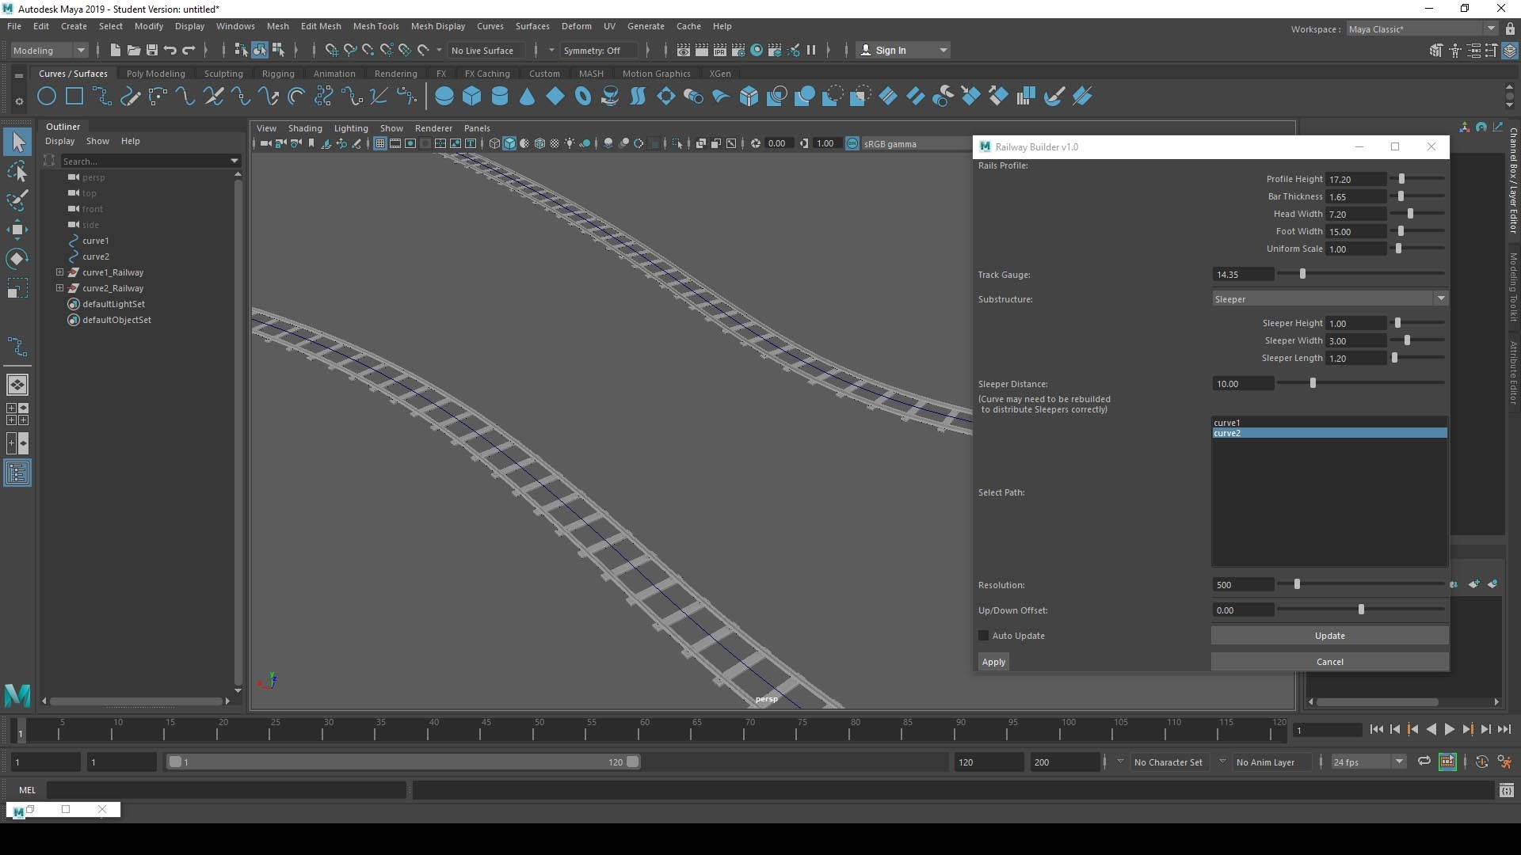1521x855 pixels.
Task: Toggle the grid display in the viewport
Action: (x=380, y=143)
